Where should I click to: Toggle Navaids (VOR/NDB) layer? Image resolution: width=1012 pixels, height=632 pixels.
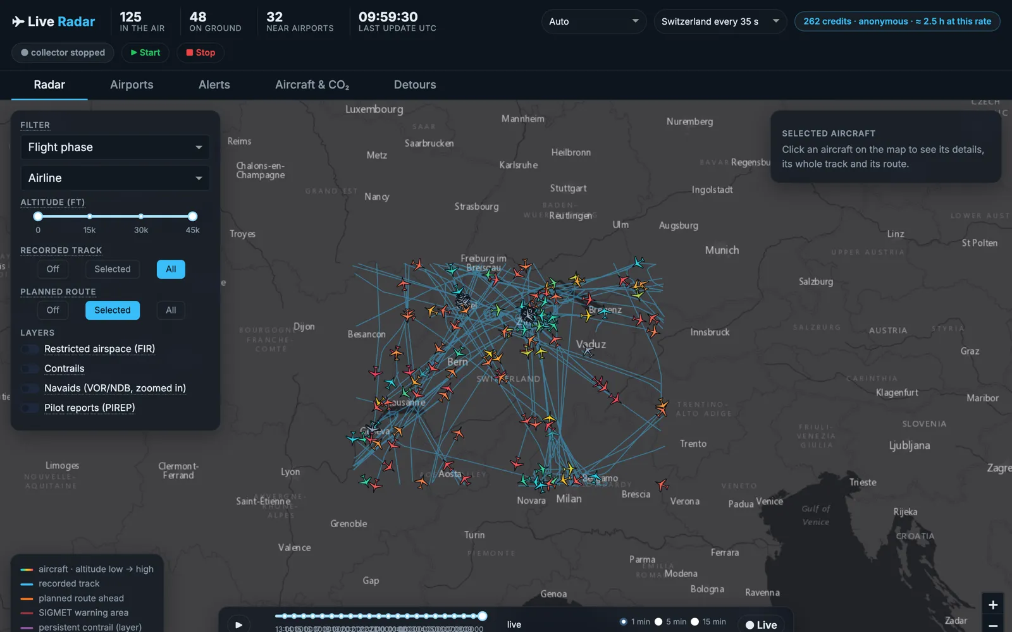30,388
